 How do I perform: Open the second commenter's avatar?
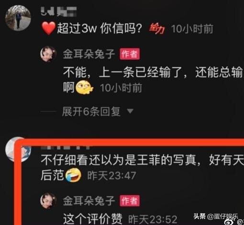(18, 149)
